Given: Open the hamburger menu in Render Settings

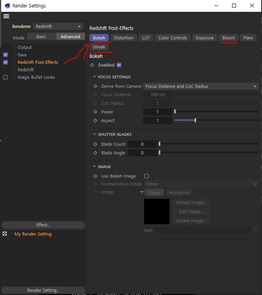Looking at the screenshot, I should 6,16.
